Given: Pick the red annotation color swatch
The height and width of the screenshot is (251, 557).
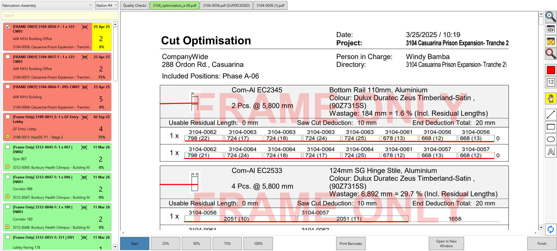Looking at the screenshot, I should 551,70.
